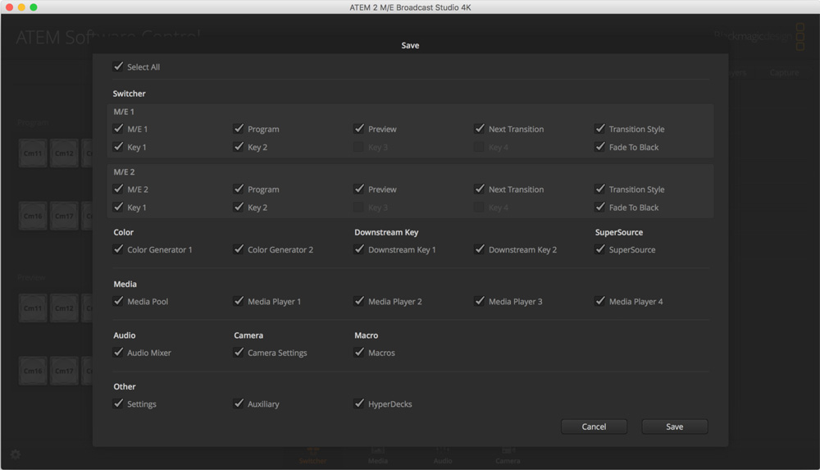The height and width of the screenshot is (470, 820).
Task: Toggle the Color Generator 1 checkbox
Action: coord(119,249)
